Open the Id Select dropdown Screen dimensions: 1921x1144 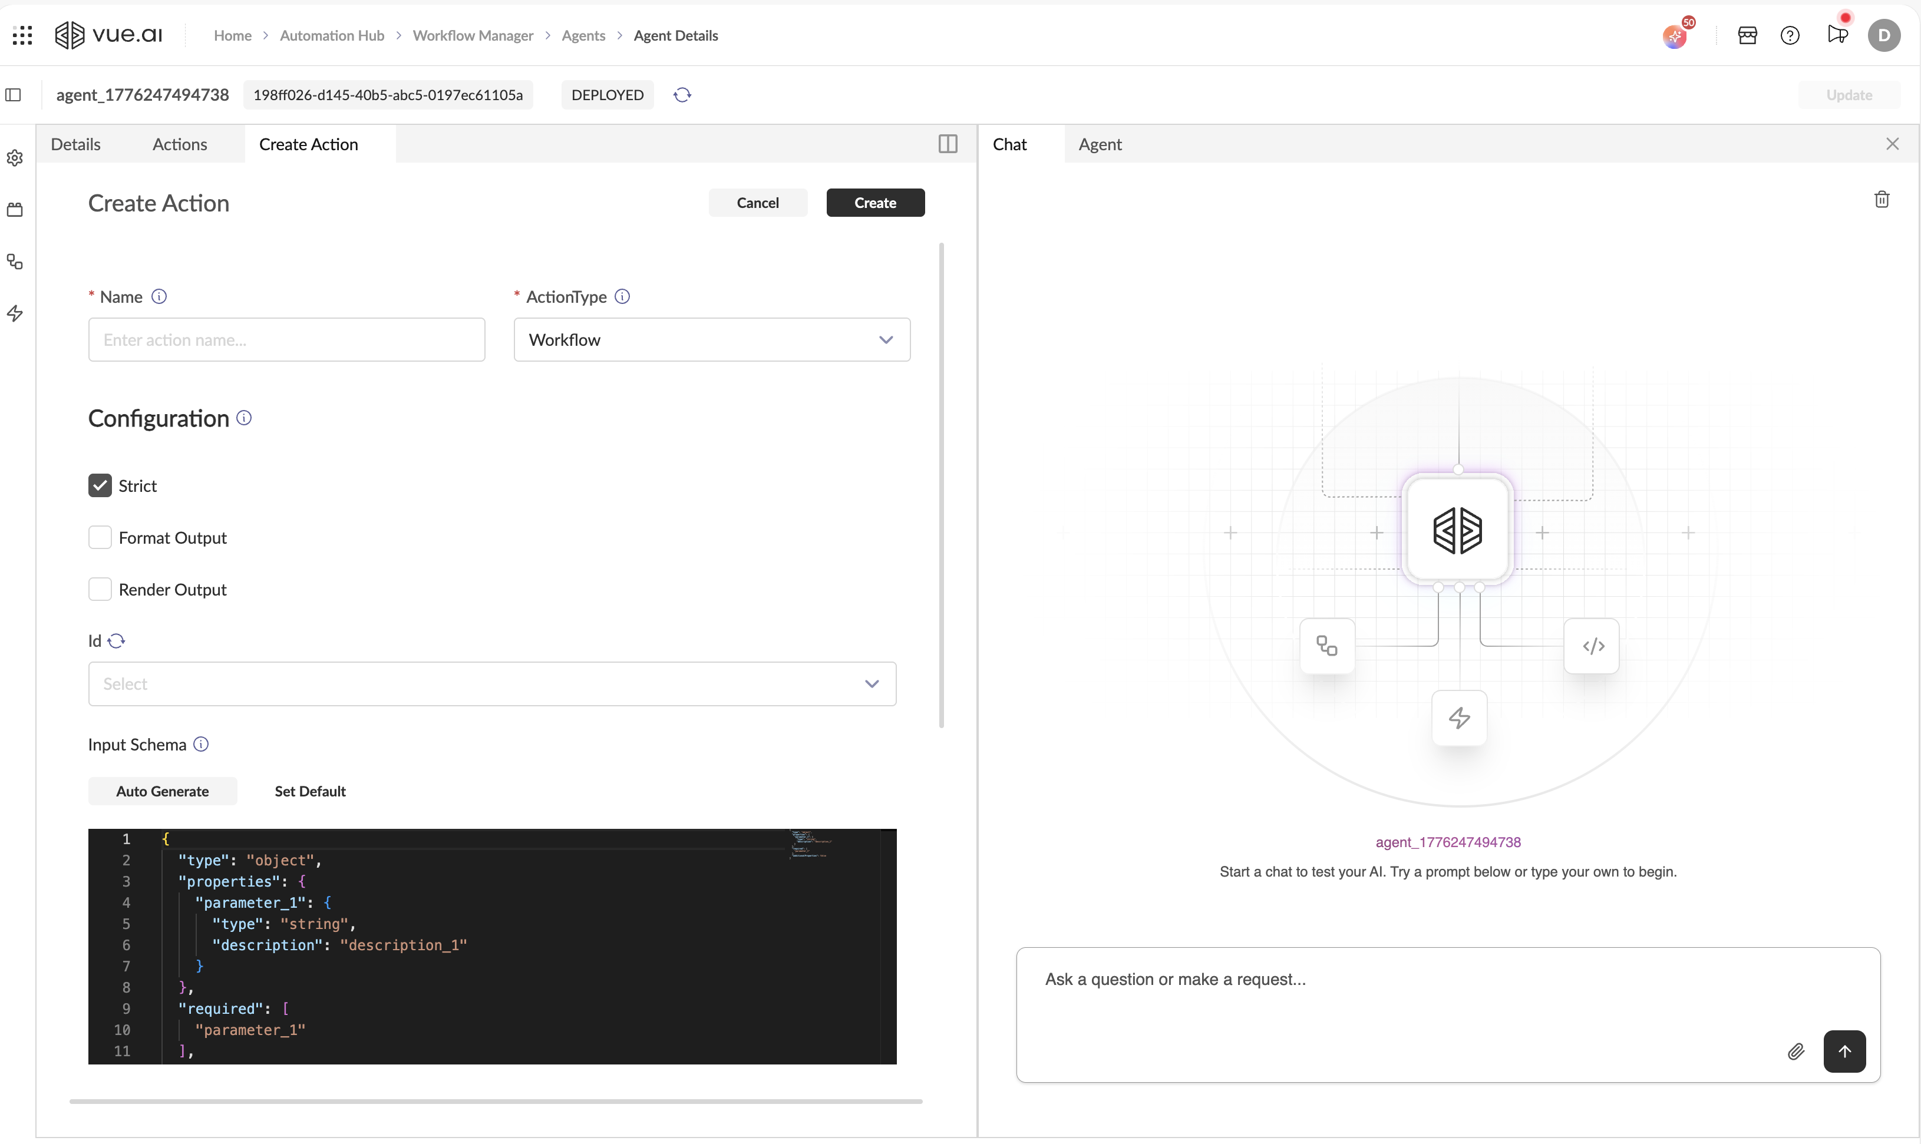tap(492, 684)
